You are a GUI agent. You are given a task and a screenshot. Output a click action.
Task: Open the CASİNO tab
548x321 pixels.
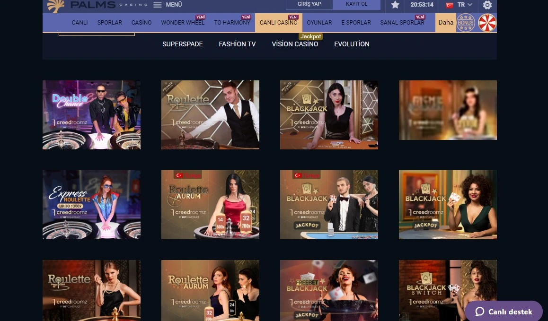click(141, 23)
